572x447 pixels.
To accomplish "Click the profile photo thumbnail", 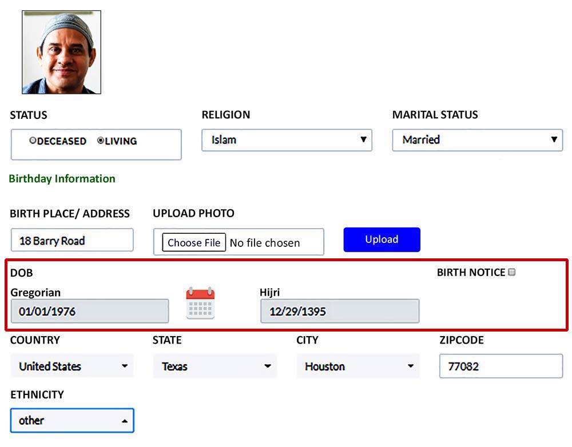I will pos(61,52).
